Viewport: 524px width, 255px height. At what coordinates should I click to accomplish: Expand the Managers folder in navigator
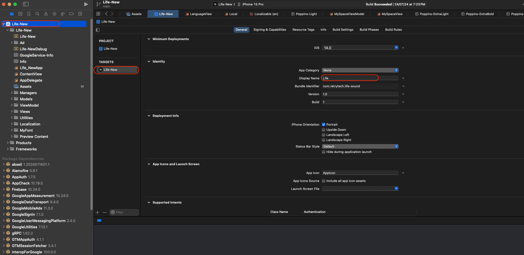tap(12, 93)
